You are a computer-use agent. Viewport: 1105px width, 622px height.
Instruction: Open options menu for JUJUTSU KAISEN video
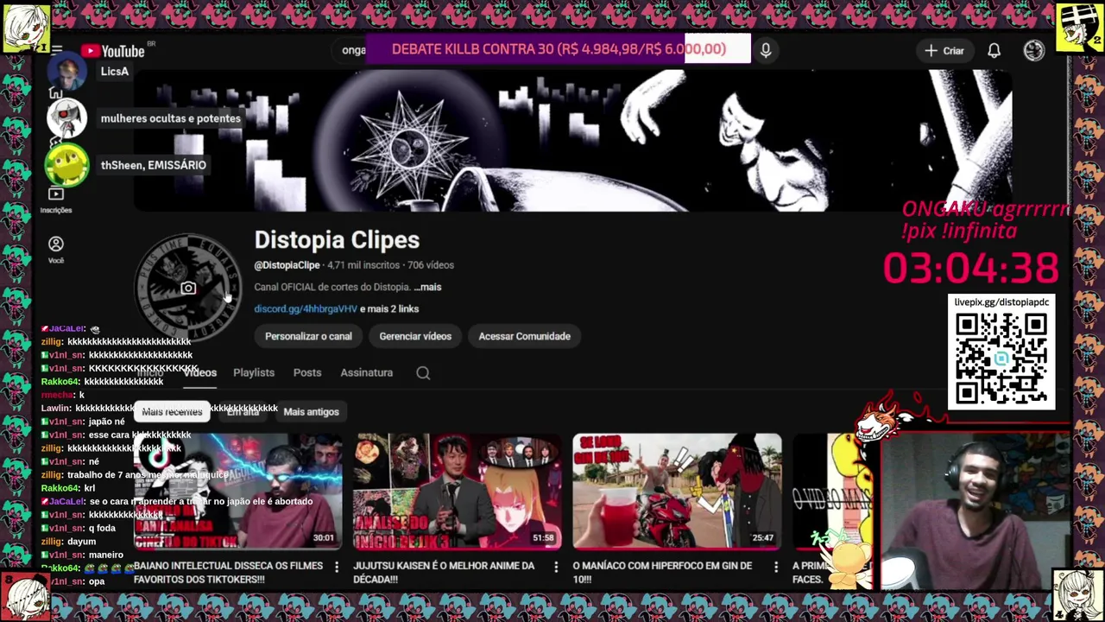click(556, 567)
